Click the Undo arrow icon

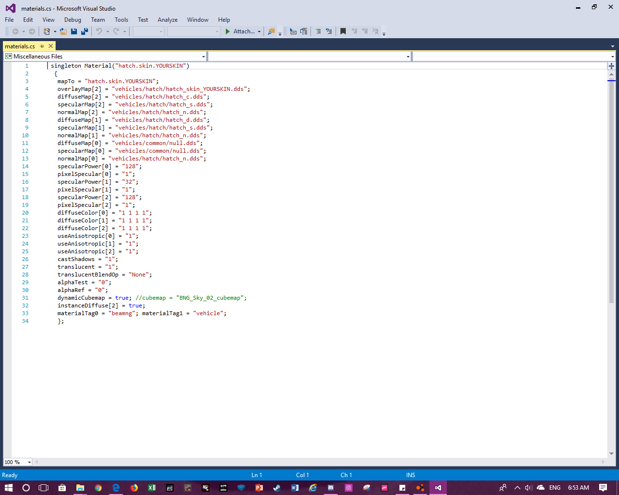(99, 31)
